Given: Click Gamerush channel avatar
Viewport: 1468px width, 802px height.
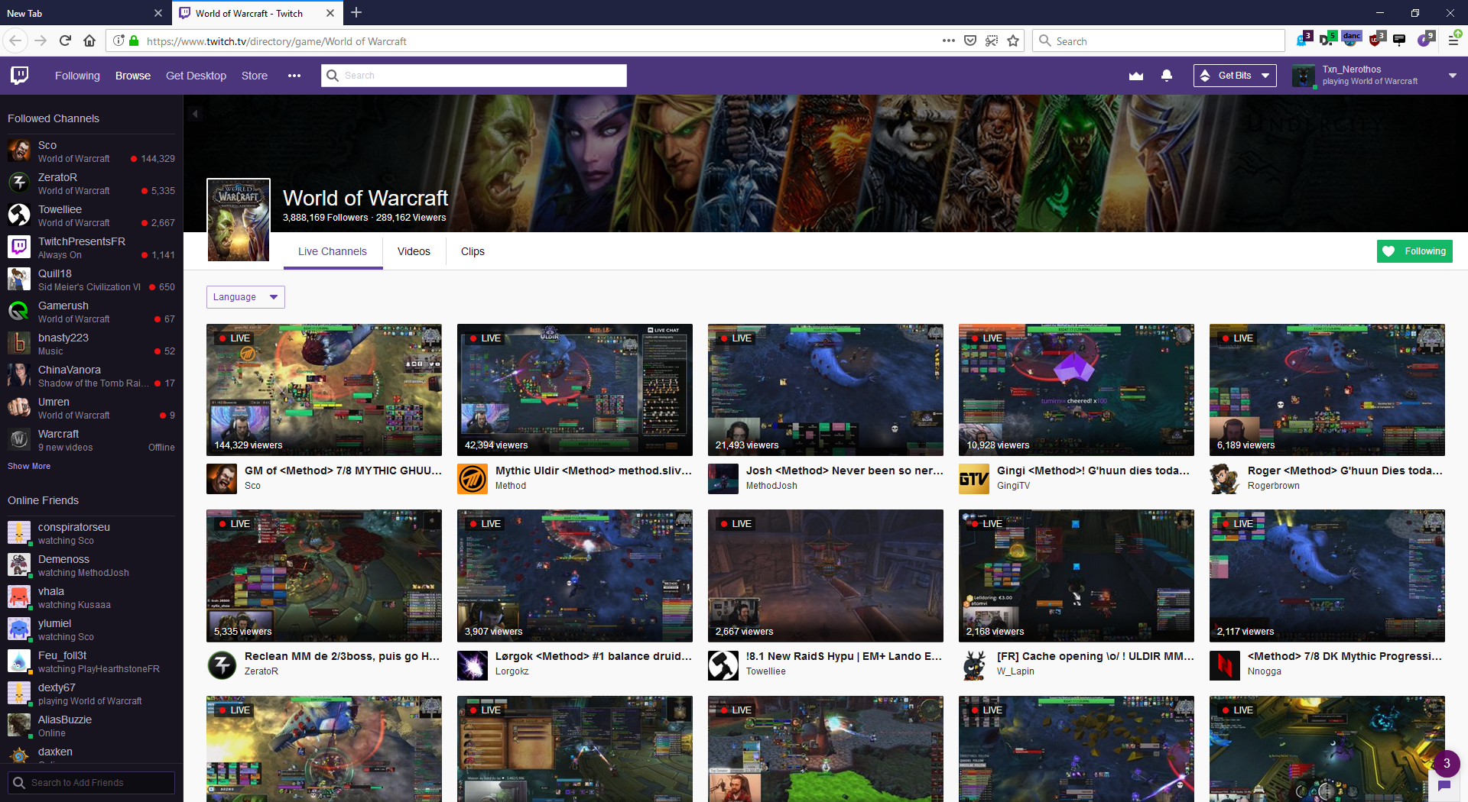Looking at the screenshot, I should pos(19,311).
